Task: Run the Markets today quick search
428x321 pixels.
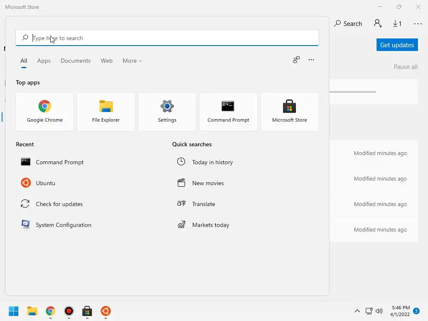Action: (x=204, y=225)
